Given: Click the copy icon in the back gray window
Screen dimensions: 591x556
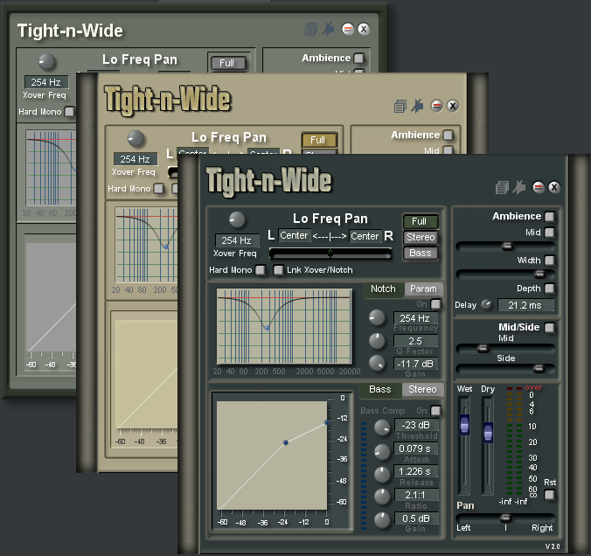Looking at the screenshot, I should (x=311, y=29).
